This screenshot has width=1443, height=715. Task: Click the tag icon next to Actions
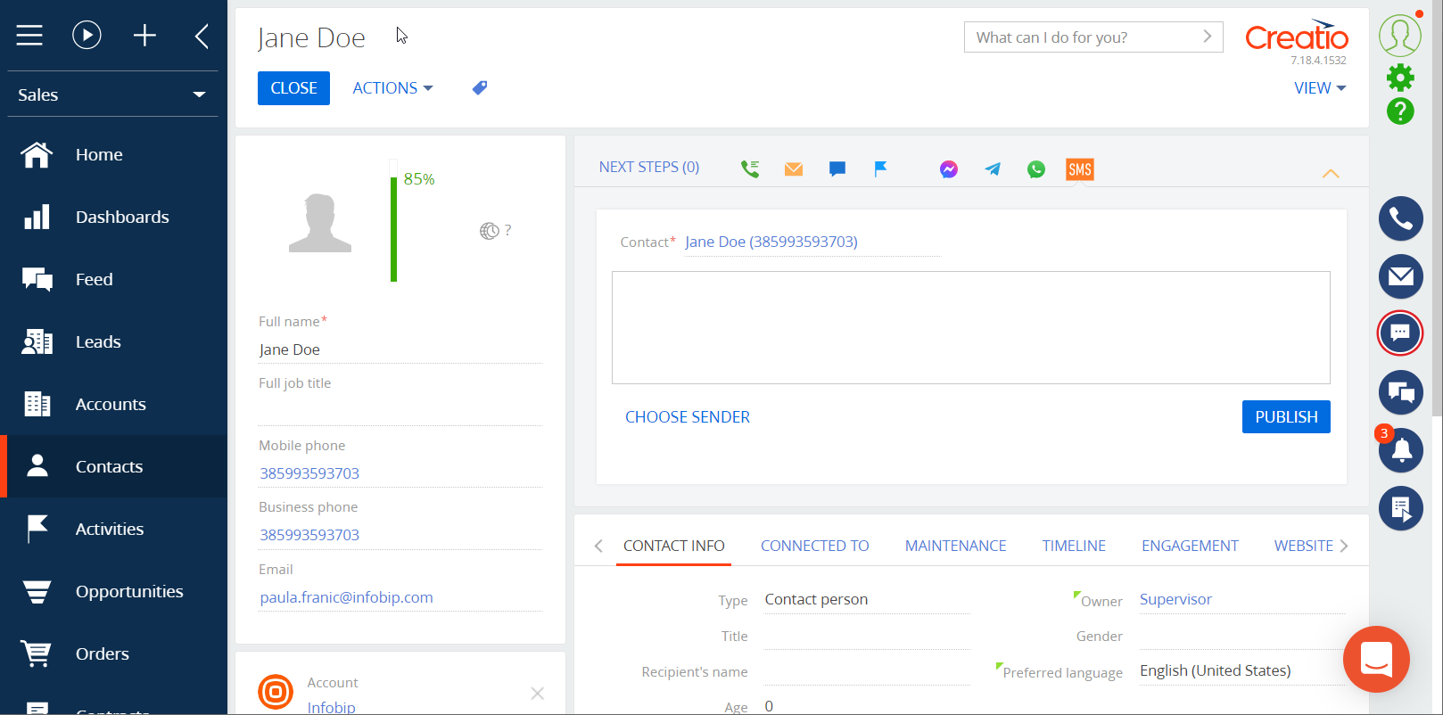[480, 88]
